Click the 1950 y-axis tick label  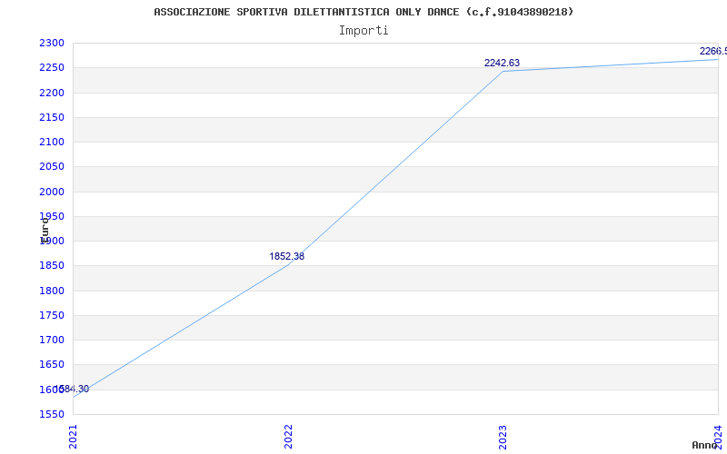52,216
